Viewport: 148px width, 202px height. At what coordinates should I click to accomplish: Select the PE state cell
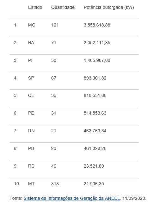click(31, 113)
